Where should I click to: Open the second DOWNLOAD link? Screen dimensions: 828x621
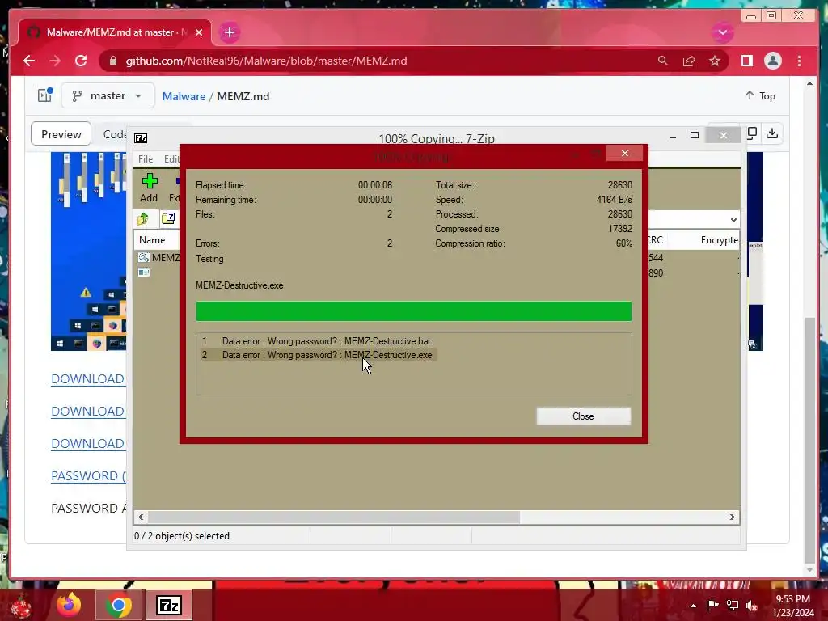point(87,411)
